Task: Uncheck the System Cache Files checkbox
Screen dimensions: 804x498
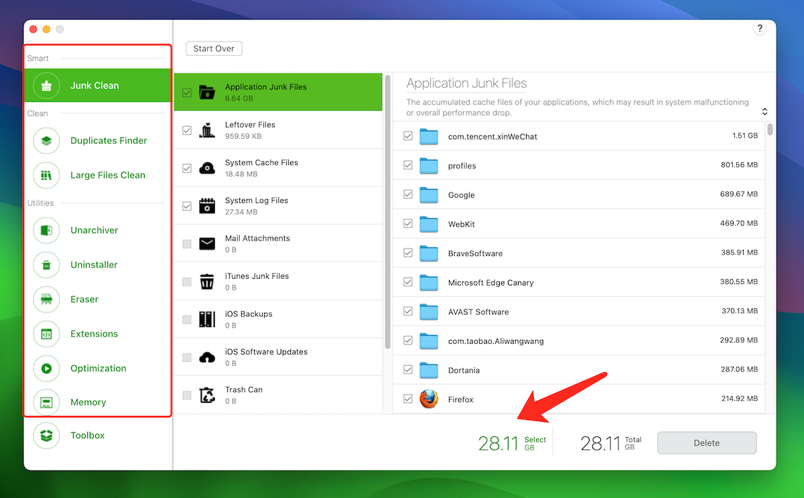Action: point(187,168)
